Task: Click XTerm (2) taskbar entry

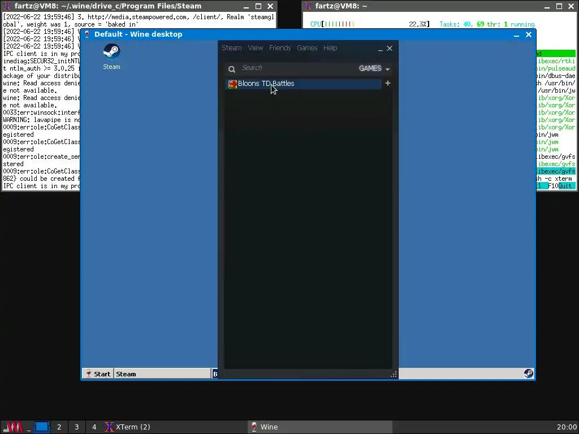Action: click(175, 427)
